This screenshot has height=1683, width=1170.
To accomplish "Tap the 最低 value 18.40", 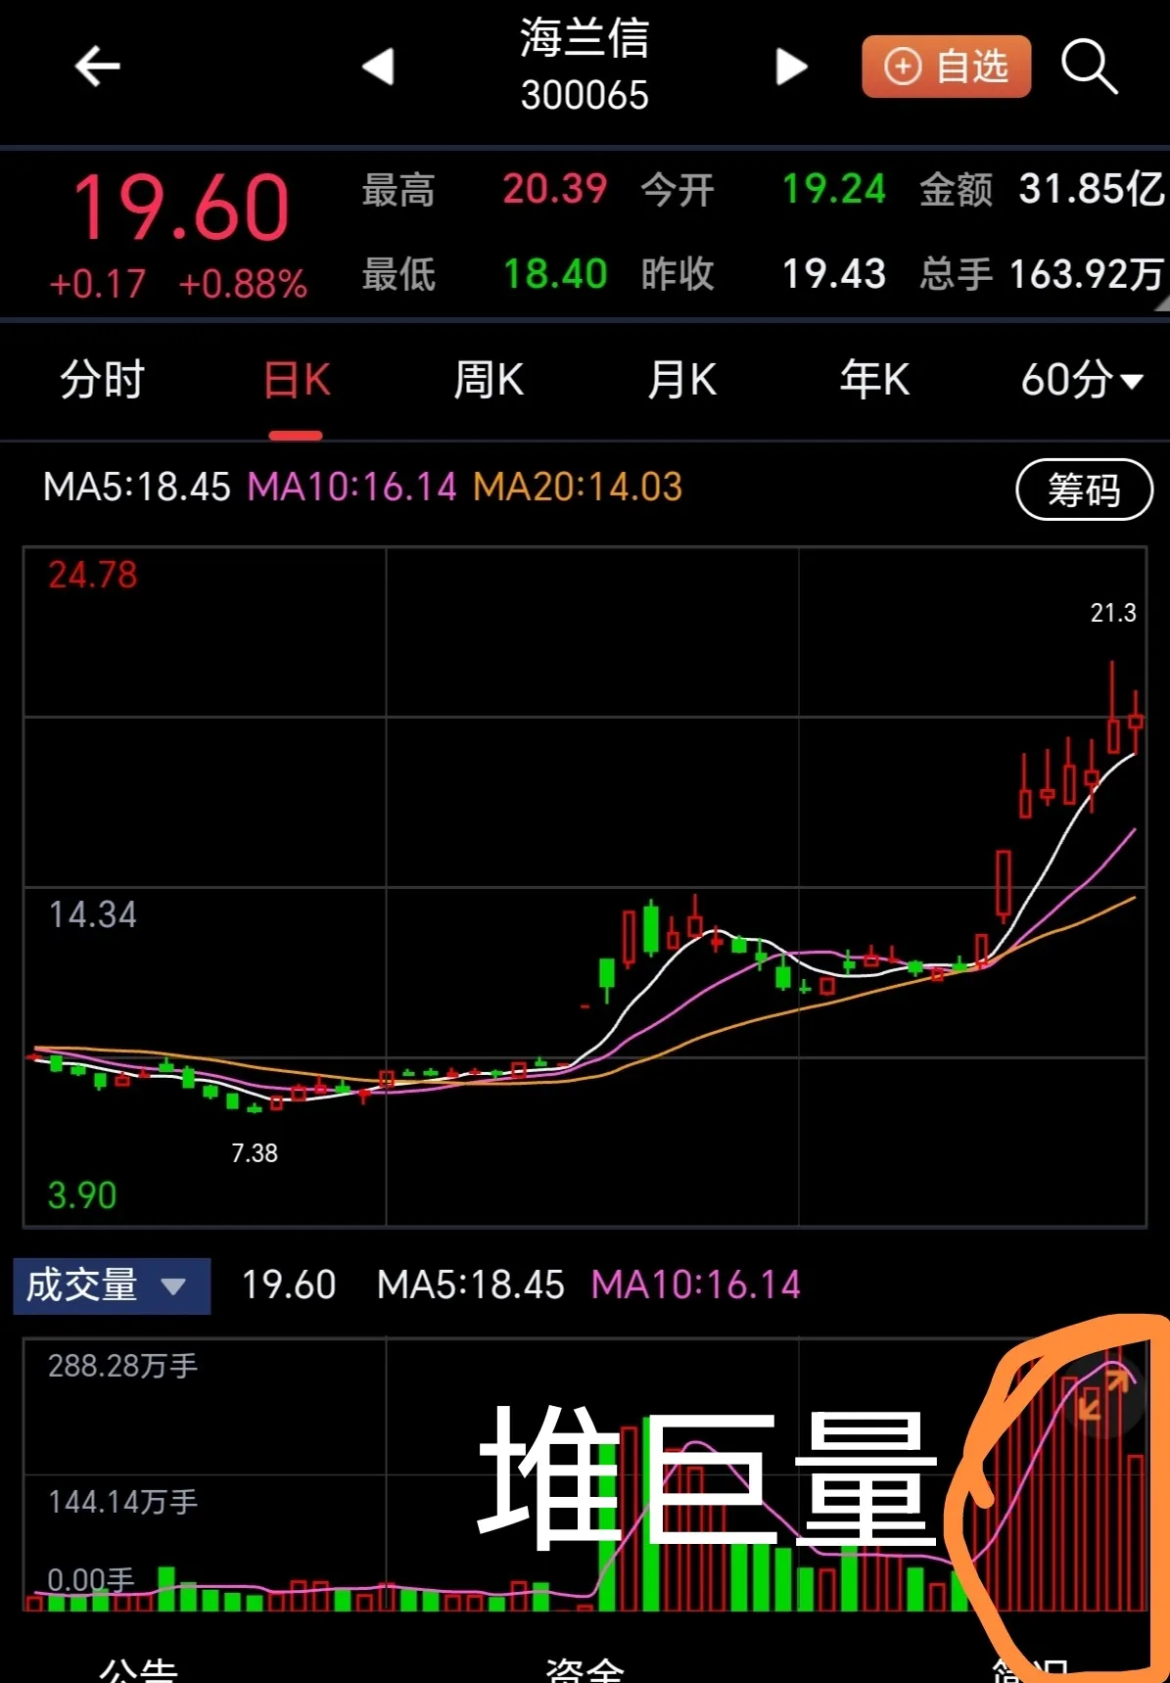I will click(555, 274).
